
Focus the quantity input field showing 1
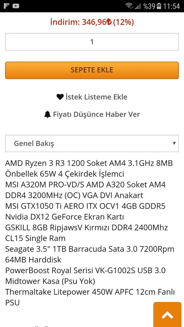tap(92, 42)
